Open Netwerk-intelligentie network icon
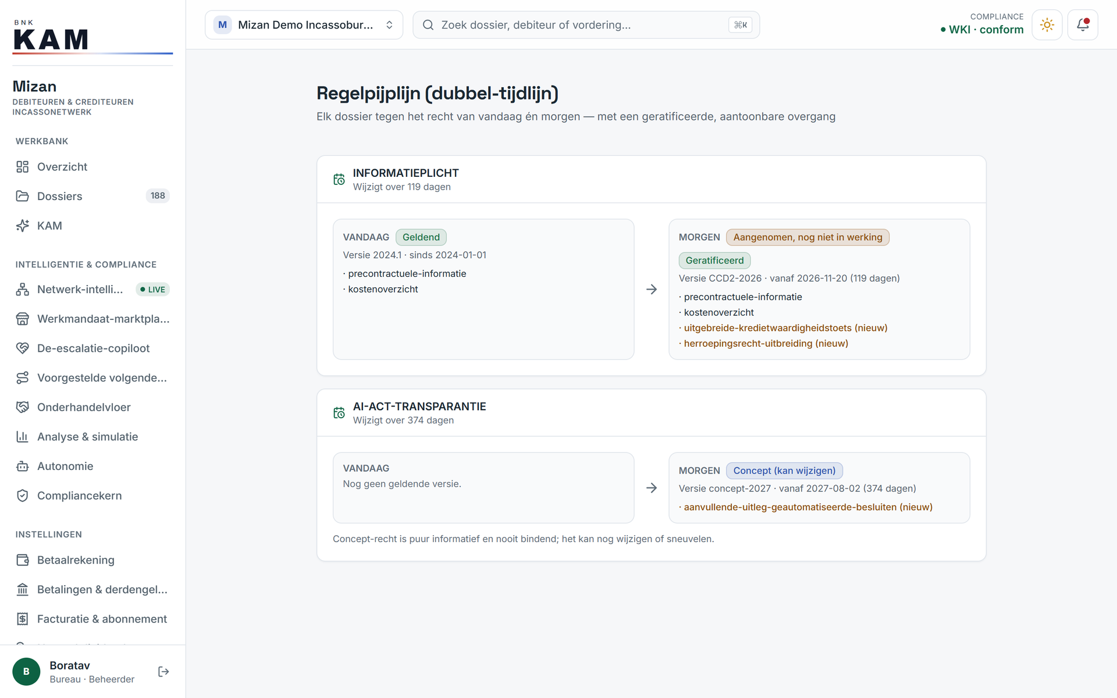The width and height of the screenshot is (1117, 698). point(22,290)
